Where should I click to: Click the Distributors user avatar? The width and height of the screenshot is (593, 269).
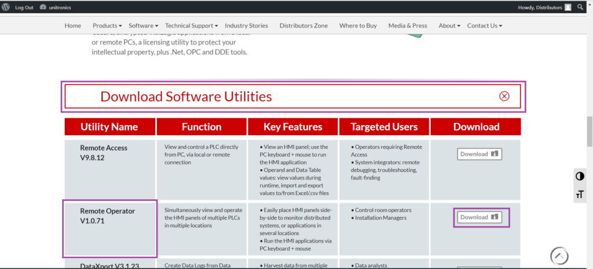[568, 7]
